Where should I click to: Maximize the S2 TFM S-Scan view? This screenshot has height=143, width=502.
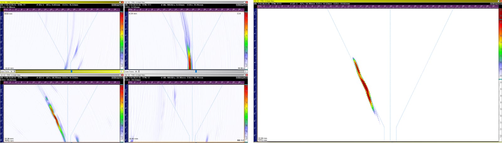coord(244,2)
